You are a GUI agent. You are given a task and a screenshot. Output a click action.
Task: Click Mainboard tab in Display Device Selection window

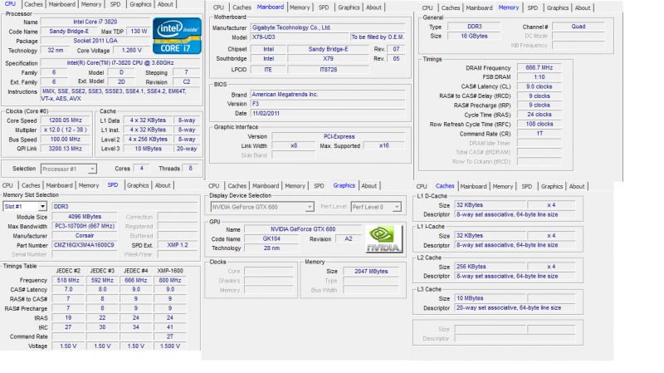click(266, 185)
